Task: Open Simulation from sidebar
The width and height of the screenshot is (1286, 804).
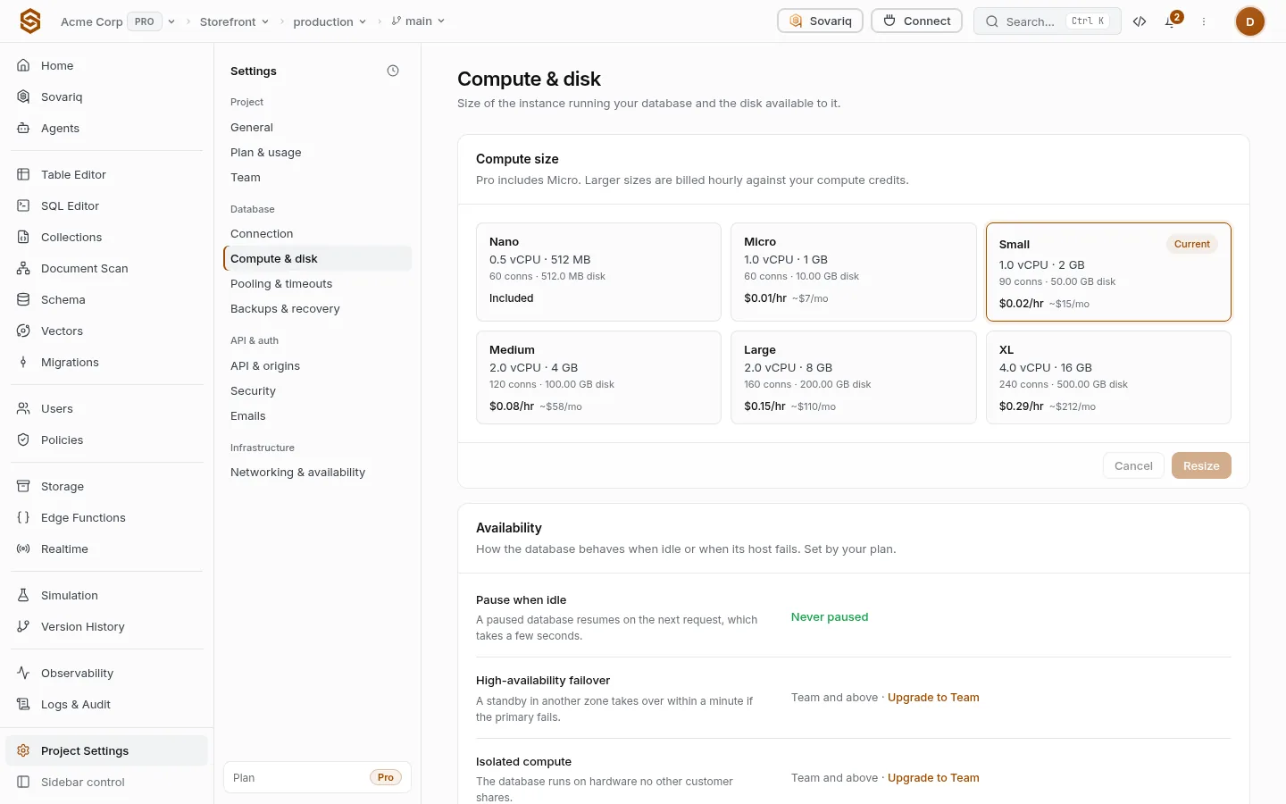Action: 107,595
